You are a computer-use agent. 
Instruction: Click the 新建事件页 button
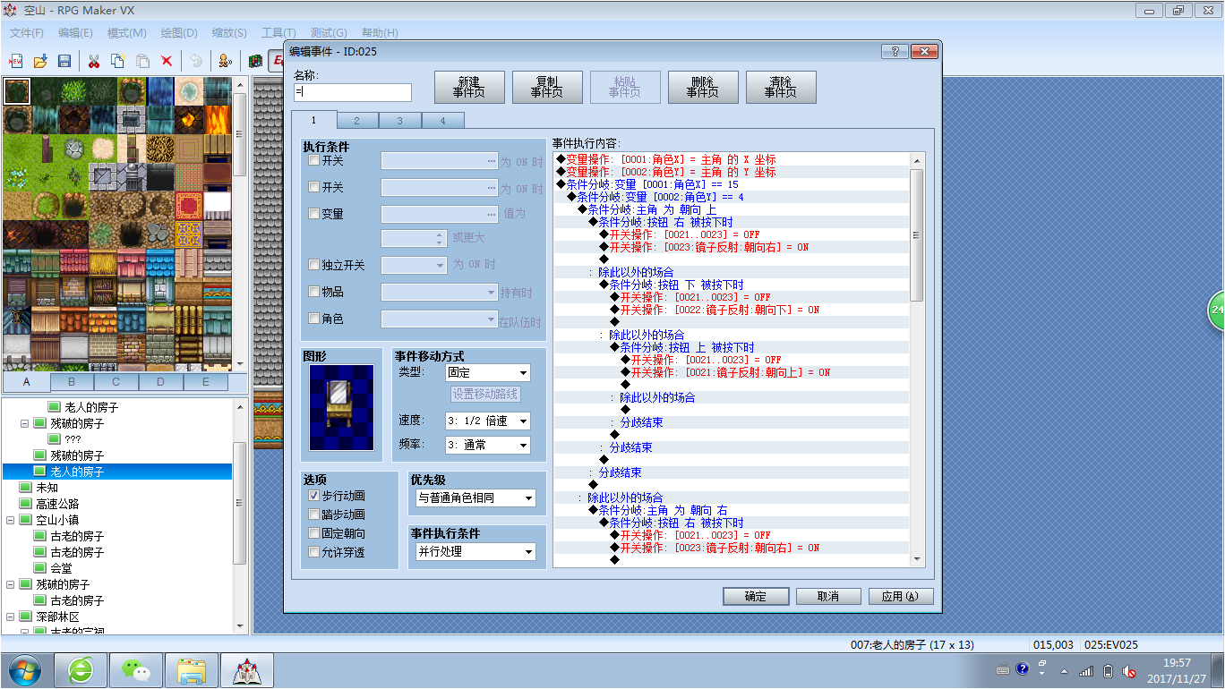click(469, 87)
